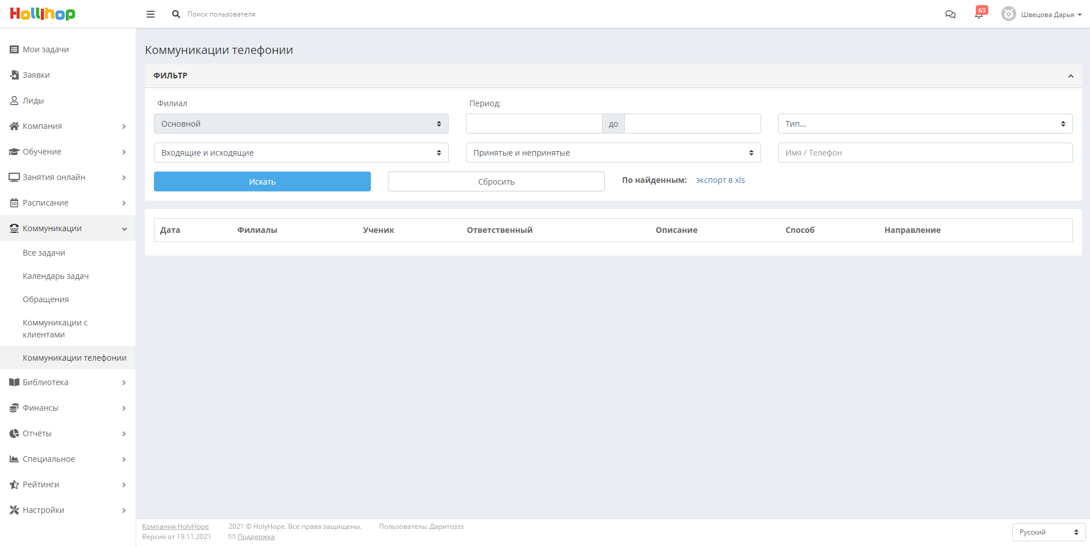
Task: Click the Заявки sidebar icon
Action: pos(14,75)
